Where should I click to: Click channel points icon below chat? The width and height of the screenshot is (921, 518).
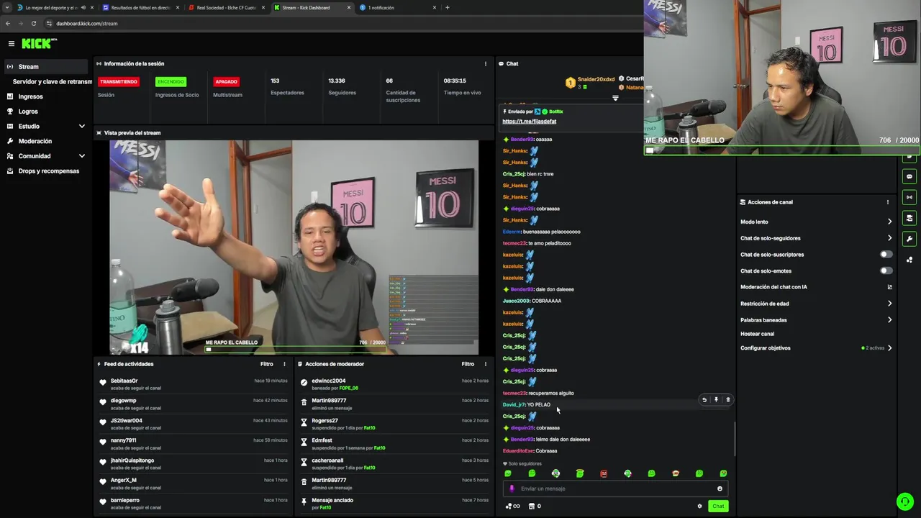[x=512, y=506]
